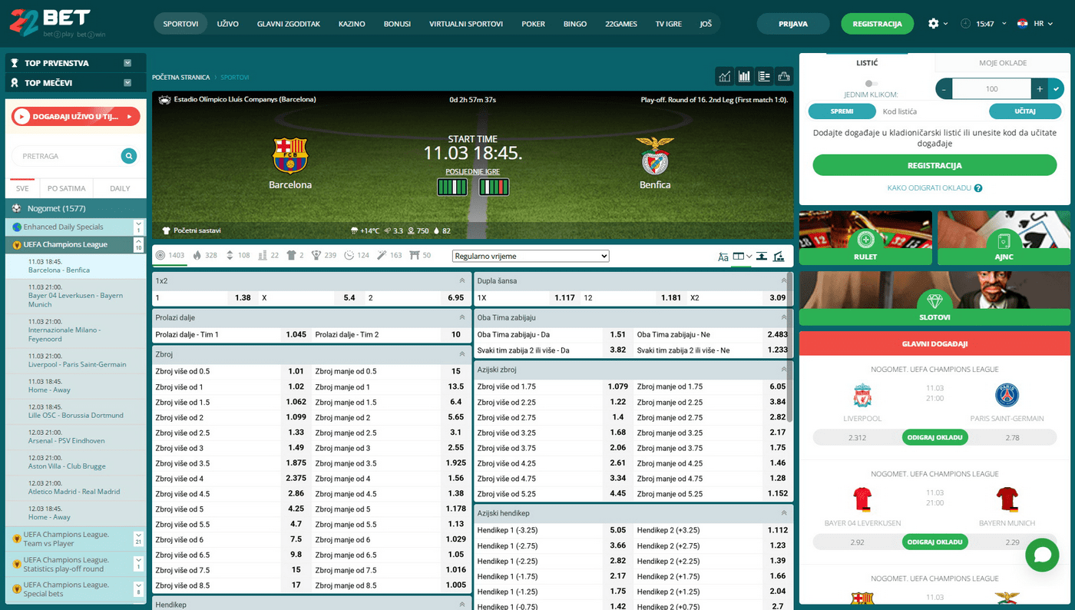
Task: Click the PRIJAVA login button
Action: [x=792, y=23]
